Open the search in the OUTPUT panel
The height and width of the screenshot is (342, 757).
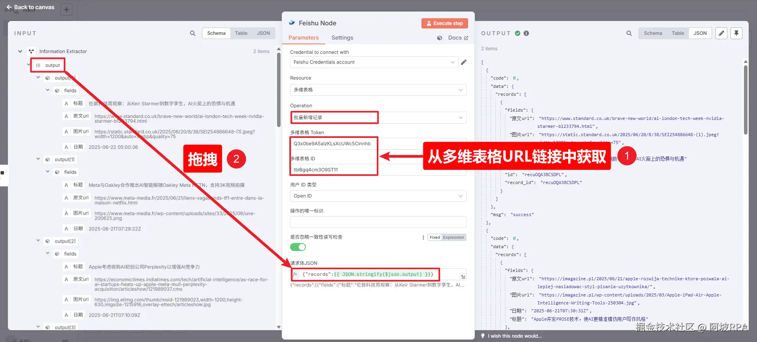point(629,33)
